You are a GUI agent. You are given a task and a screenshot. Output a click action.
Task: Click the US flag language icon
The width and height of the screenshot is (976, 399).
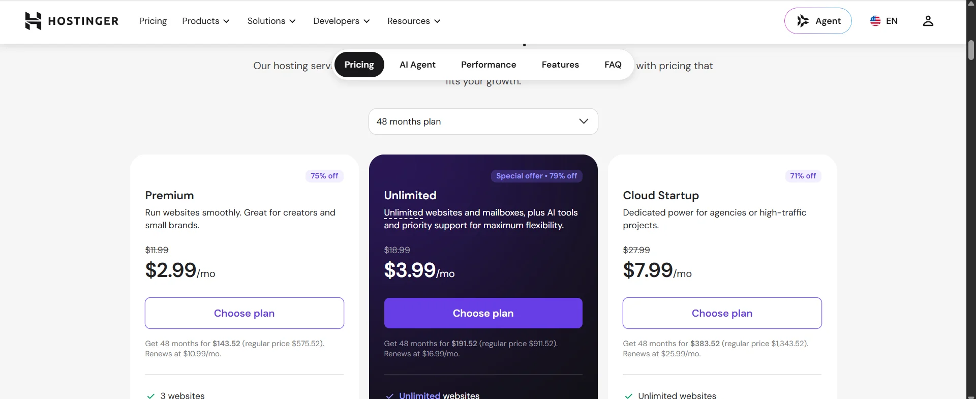(875, 21)
